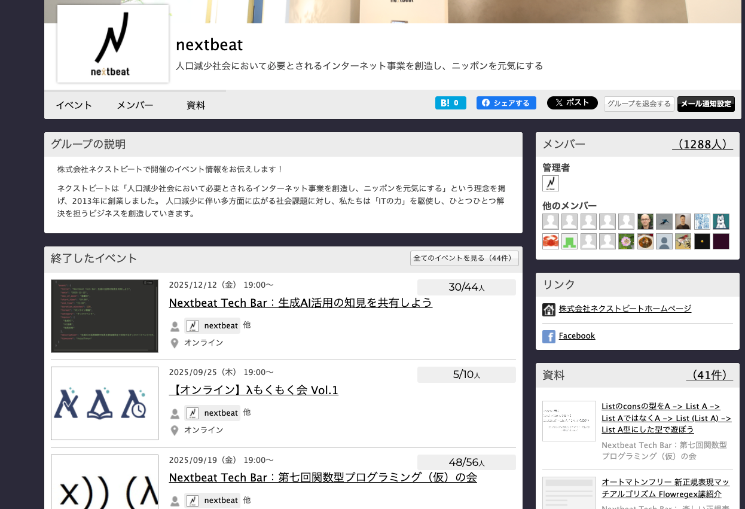Open the メンバー tab
This screenshot has height=509, width=745.
pyautogui.click(x=135, y=105)
